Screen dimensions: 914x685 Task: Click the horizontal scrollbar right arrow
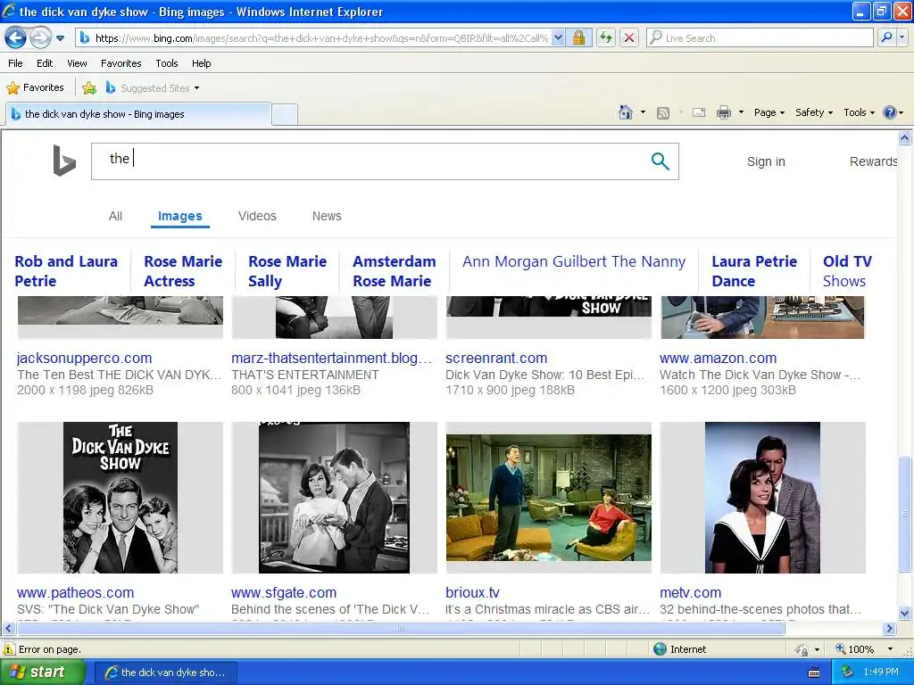pyautogui.click(x=890, y=629)
